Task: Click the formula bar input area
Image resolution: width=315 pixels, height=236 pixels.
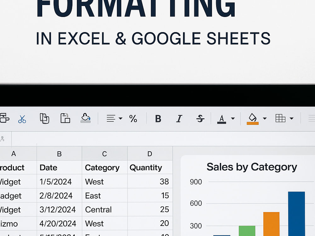Action: point(163,139)
